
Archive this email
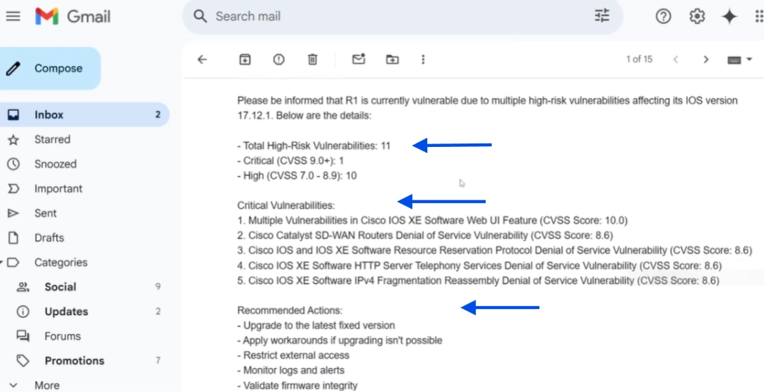pos(245,60)
